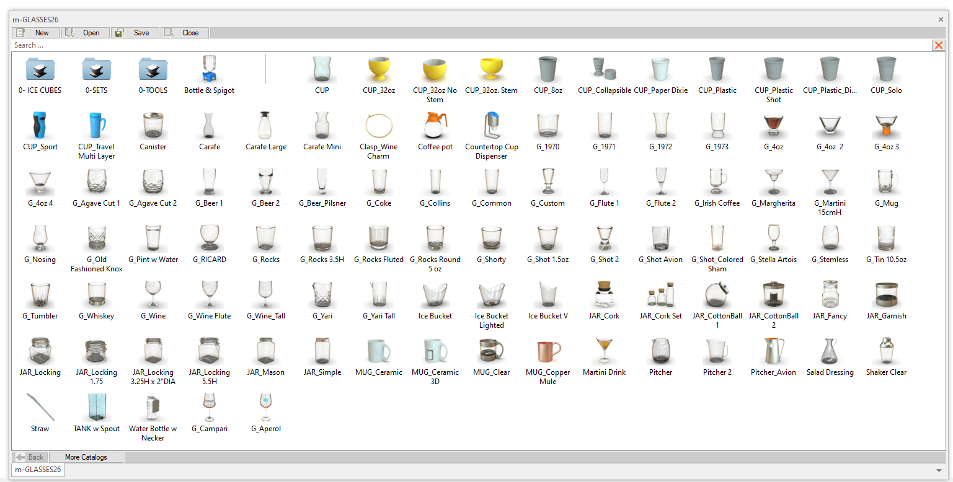Pick the Coffee pot model

[x=435, y=126]
